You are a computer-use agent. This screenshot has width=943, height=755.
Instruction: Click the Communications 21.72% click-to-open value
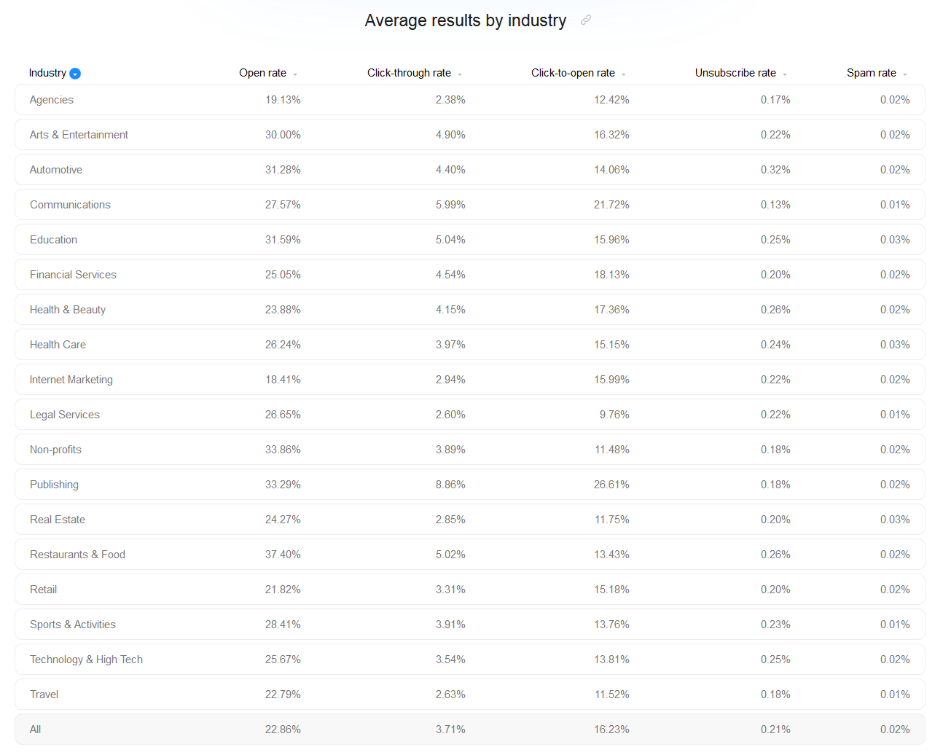tap(611, 205)
